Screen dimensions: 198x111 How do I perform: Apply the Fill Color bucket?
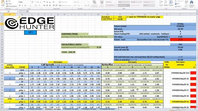[36, 6]
